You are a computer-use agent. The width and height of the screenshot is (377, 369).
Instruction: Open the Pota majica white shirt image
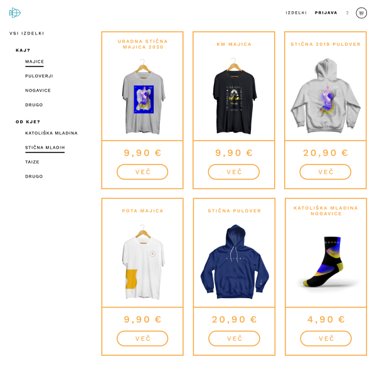[x=144, y=262]
